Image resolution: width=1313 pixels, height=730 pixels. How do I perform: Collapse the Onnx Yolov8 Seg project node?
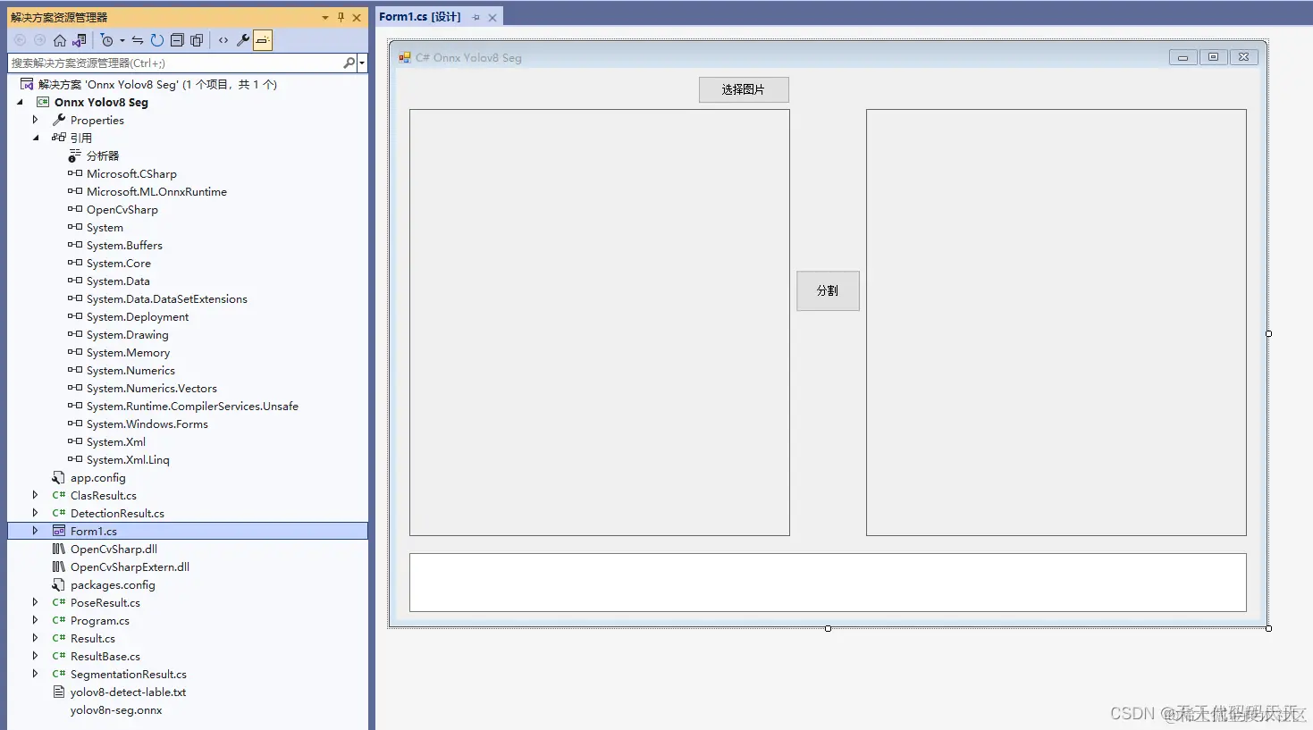click(x=20, y=102)
